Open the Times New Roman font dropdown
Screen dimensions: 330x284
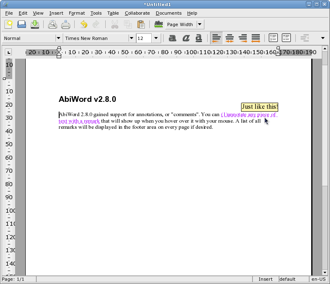131,38
